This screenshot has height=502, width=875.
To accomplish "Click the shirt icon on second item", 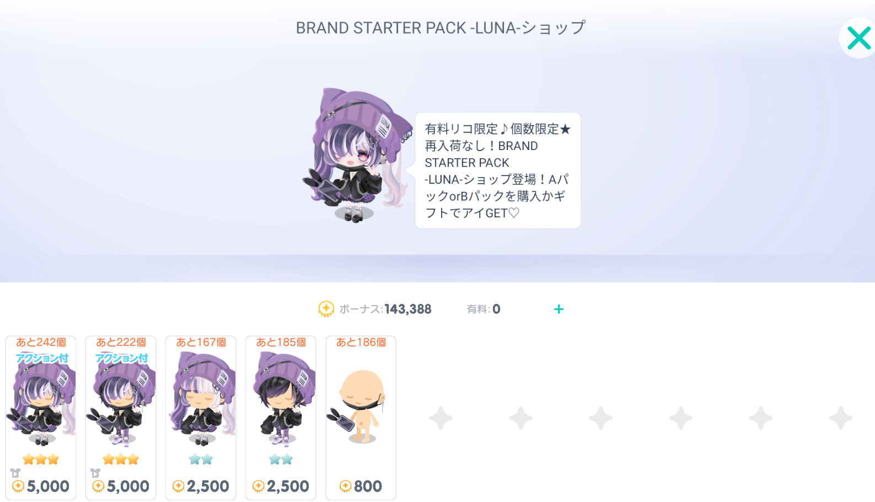I will coord(95,473).
